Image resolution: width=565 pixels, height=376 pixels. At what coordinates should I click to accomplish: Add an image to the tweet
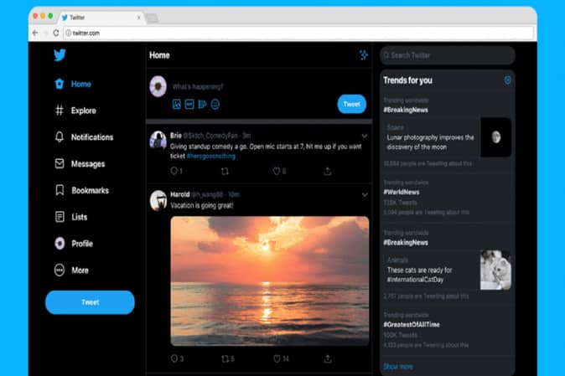point(176,105)
